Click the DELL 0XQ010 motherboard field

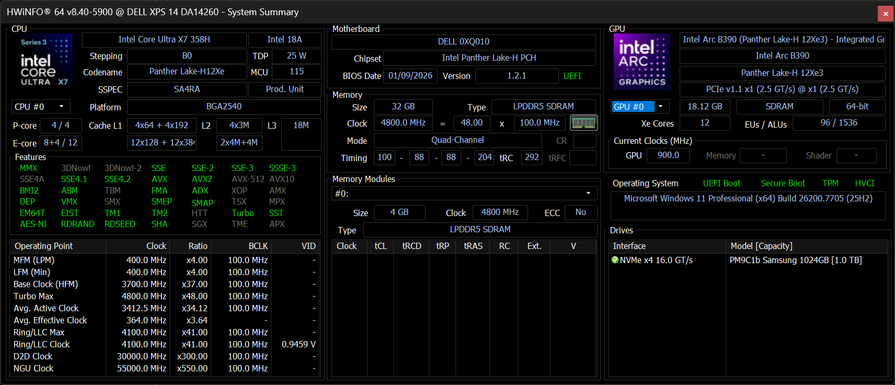coord(463,42)
